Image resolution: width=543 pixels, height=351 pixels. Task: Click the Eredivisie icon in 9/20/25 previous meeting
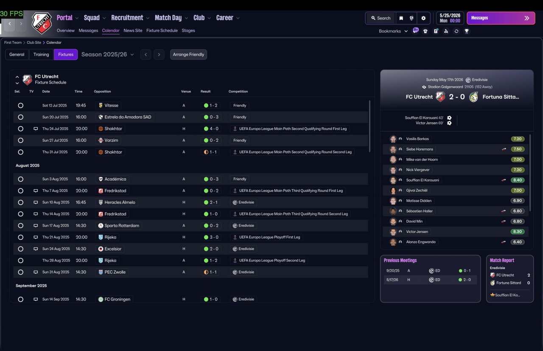click(431, 270)
